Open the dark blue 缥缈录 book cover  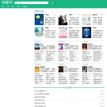(86, 32)
